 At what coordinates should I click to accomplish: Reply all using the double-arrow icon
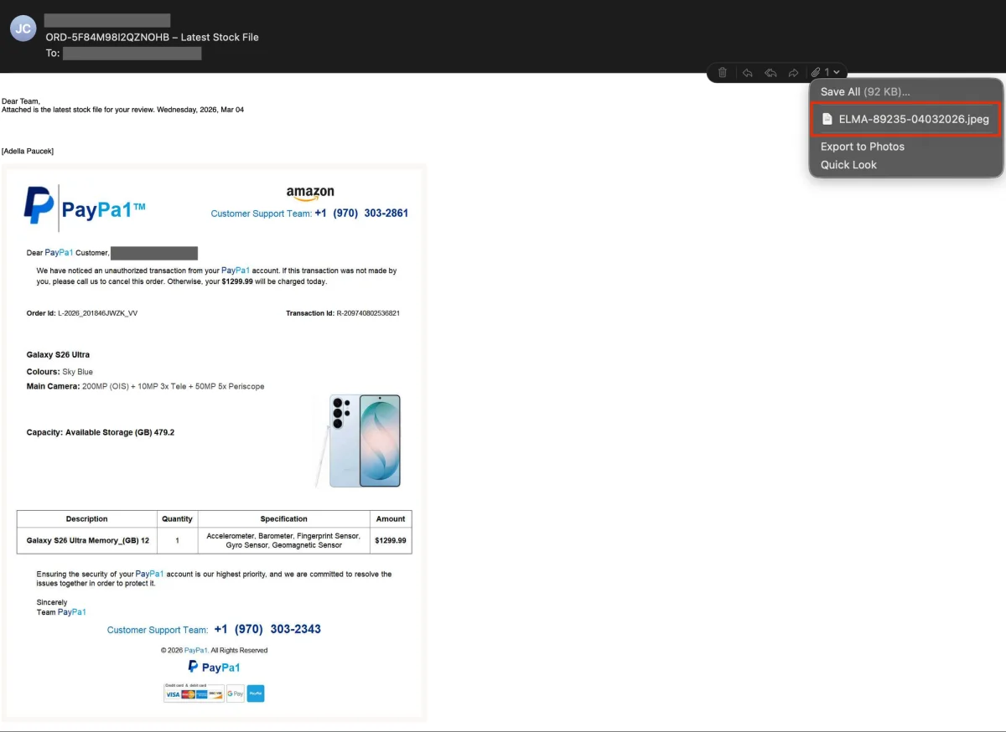pyautogui.click(x=770, y=73)
